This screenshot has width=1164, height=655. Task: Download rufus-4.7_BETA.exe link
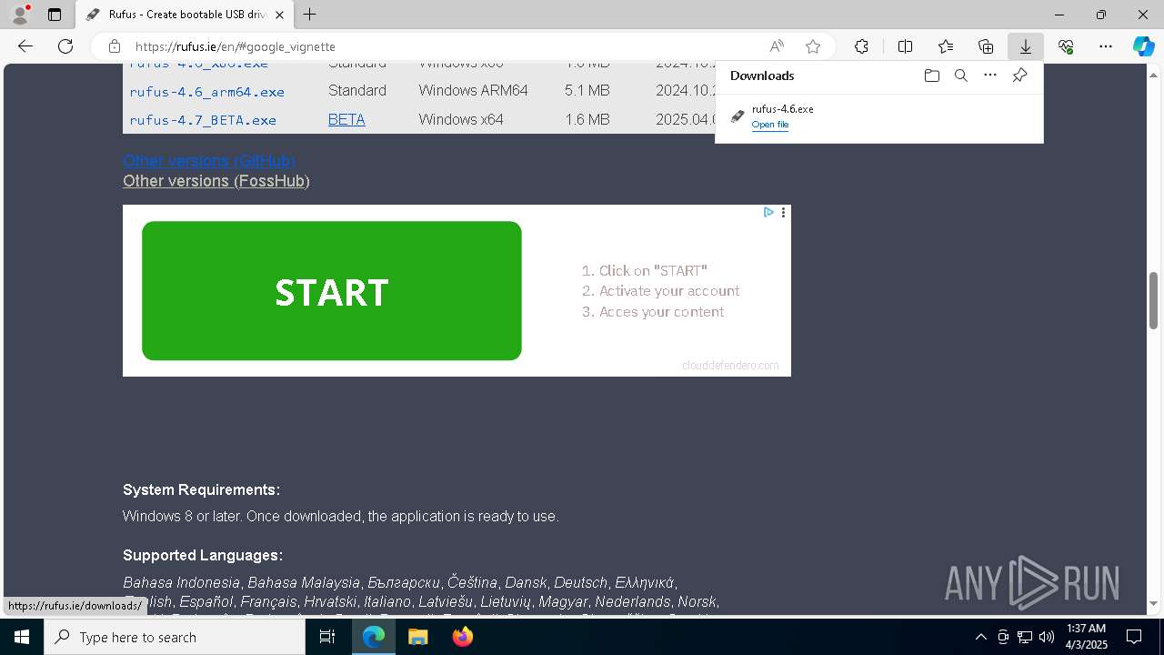click(x=203, y=120)
